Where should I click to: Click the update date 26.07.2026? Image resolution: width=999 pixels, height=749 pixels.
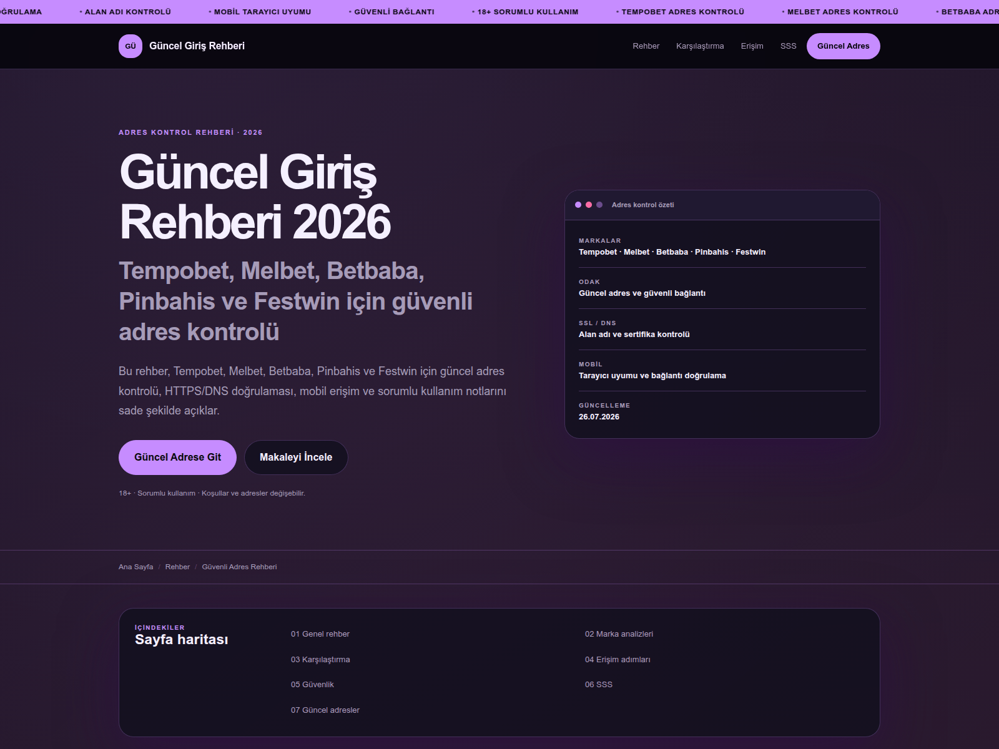coord(599,417)
